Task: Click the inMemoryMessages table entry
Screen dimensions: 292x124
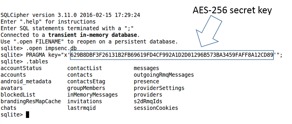Action: tap(92, 95)
